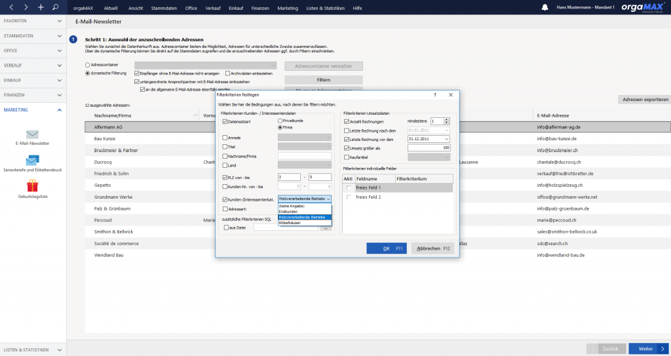Choose Möbelhäuser from the category list

(x=305, y=223)
